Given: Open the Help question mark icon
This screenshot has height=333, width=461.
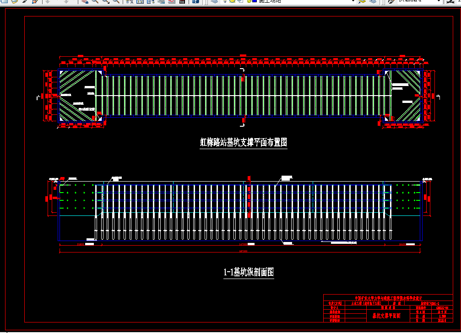Looking at the screenshot, I should click(x=195, y=1).
